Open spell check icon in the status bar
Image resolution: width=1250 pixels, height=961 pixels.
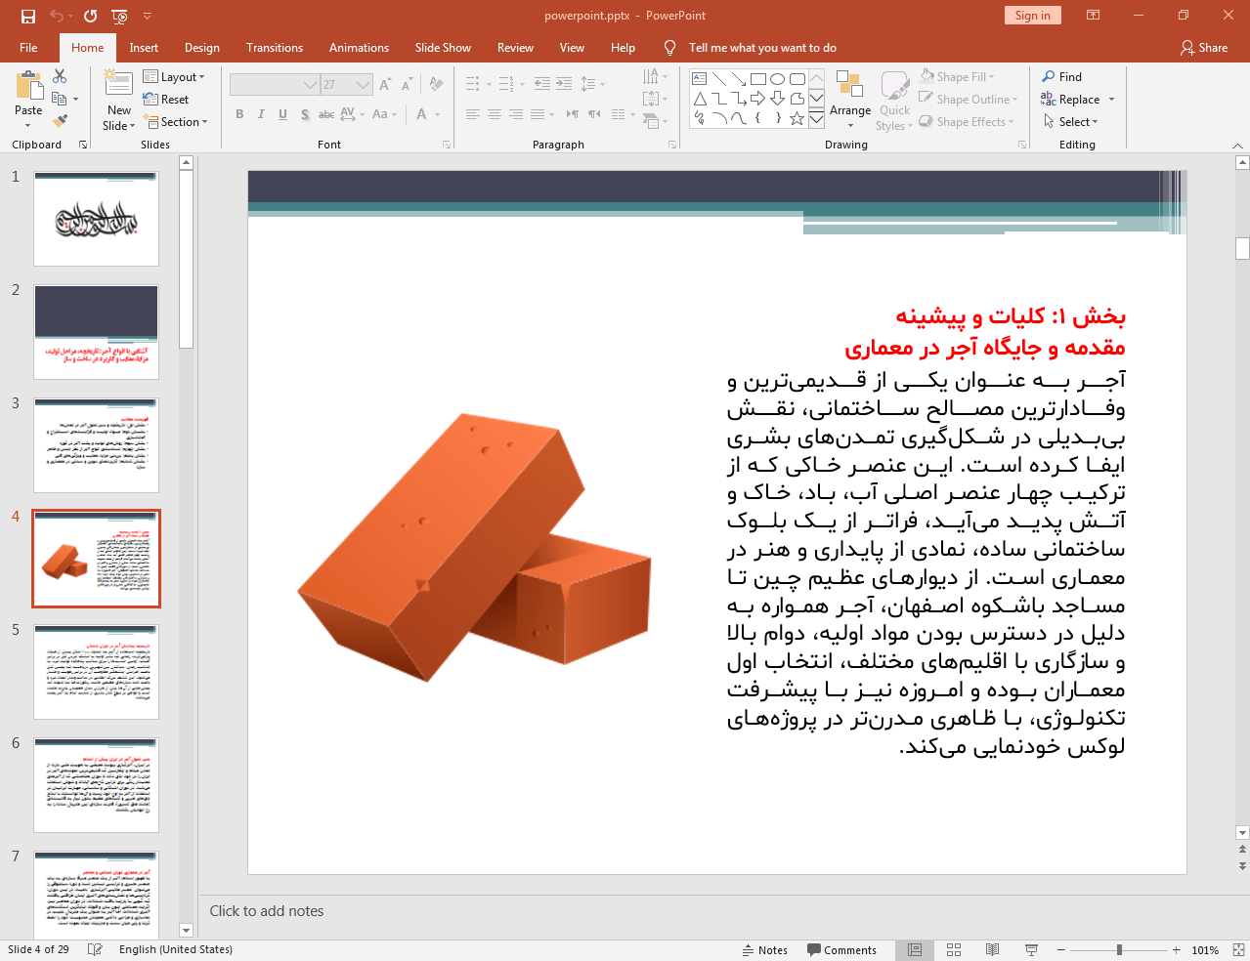[95, 949]
